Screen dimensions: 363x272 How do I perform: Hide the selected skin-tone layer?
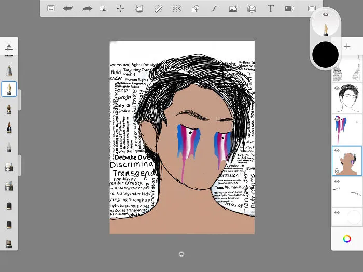337,150
